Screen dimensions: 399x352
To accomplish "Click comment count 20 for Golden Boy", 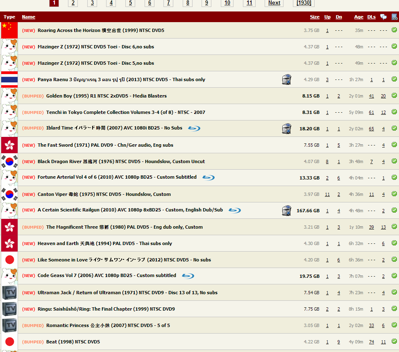I will coord(383,96).
